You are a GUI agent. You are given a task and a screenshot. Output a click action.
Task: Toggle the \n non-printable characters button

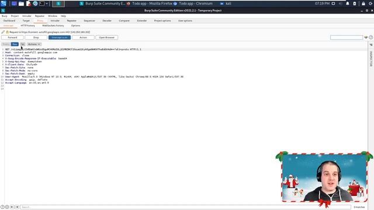pos(23,44)
